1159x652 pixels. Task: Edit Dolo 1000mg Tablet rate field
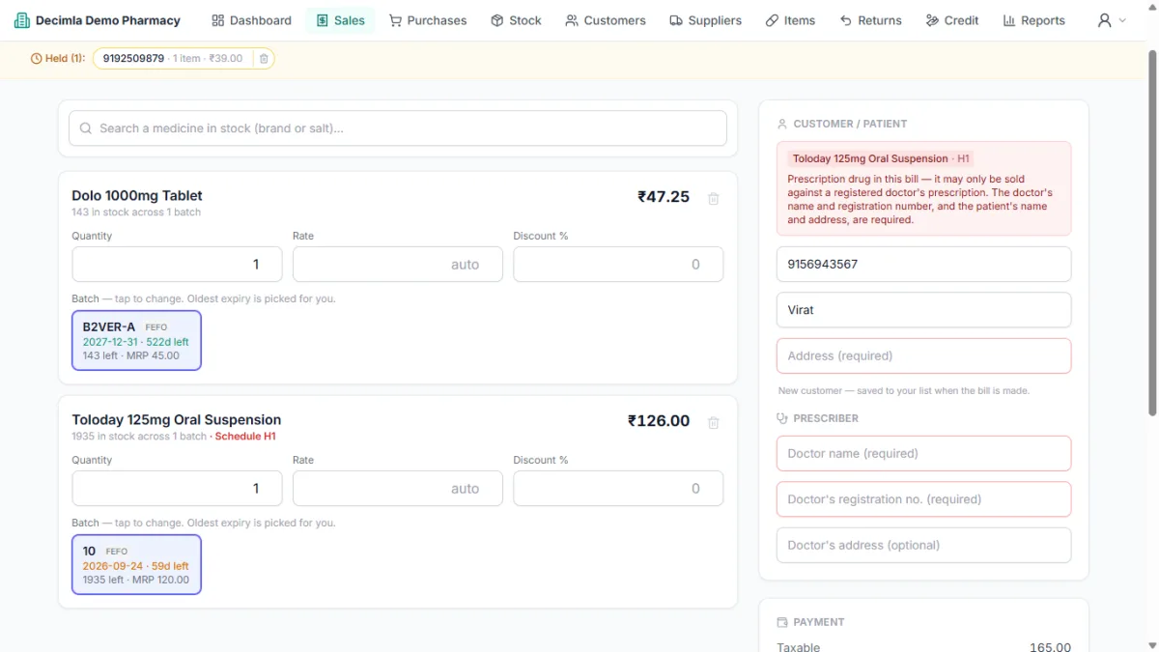(x=398, y=265)
